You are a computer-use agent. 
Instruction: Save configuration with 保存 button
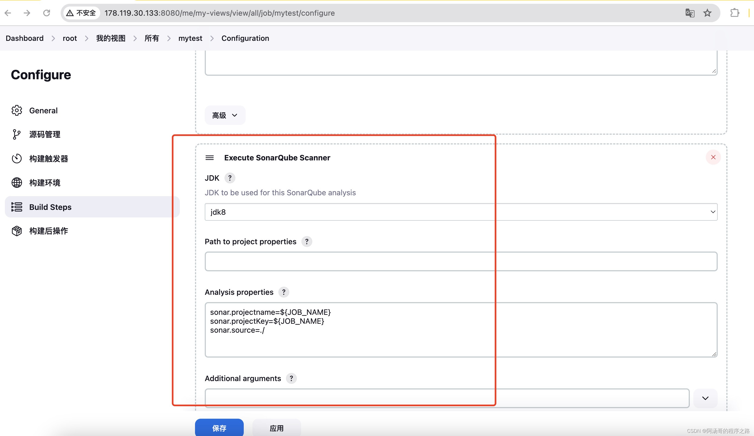(x=219, y=428)
